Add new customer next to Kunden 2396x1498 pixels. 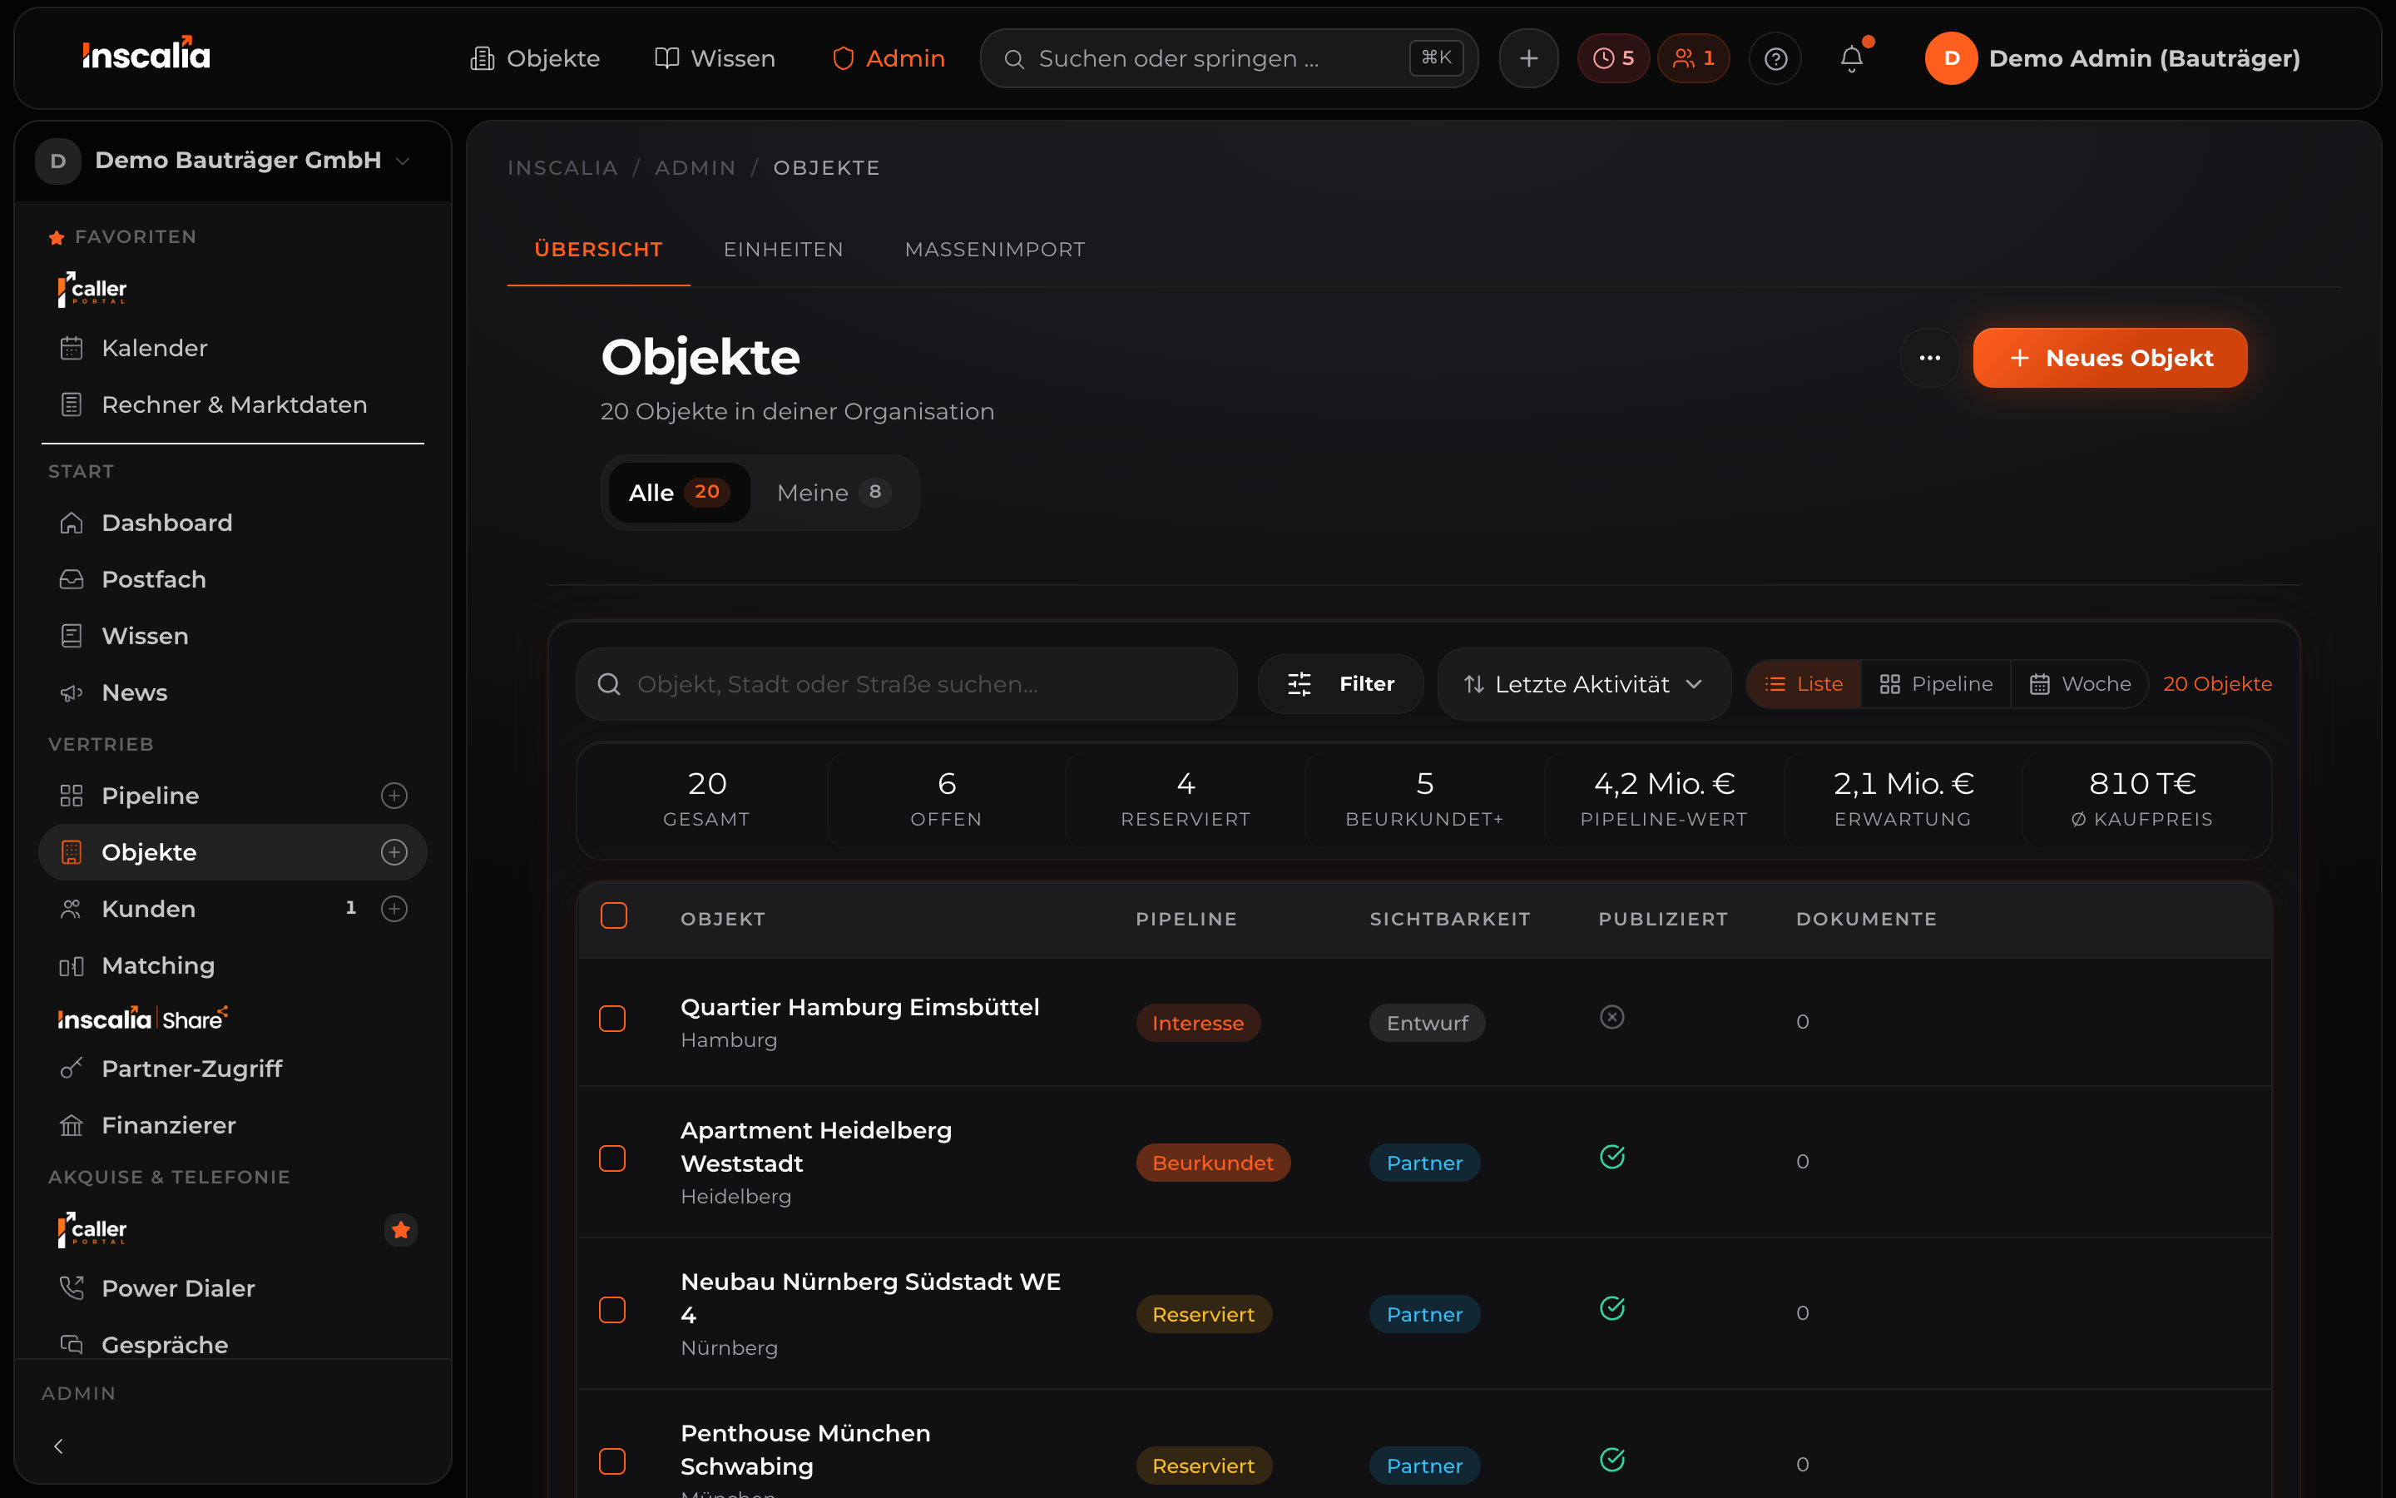(394, 909)
